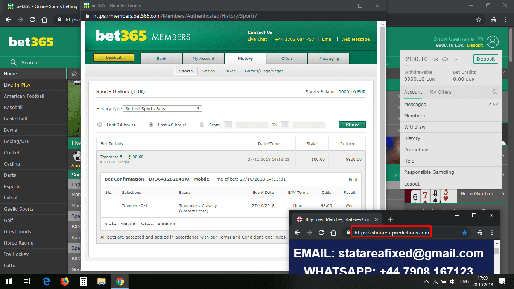514x289 pixels.
Task: Open Chrome three-dot menu in main bet365 window
Action: click(x=506, y=20)
